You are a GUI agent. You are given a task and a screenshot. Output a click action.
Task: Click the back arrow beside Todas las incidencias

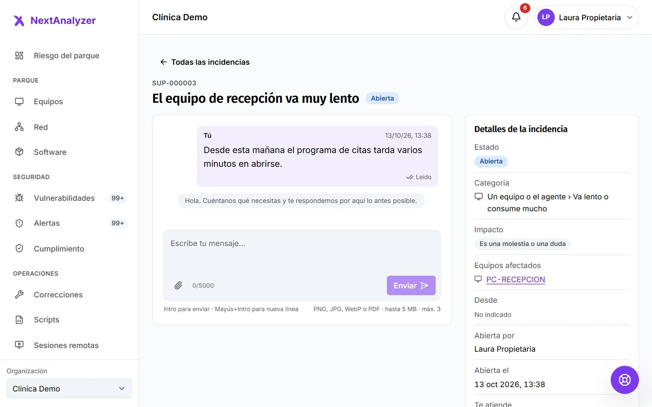tap(163, 62)
